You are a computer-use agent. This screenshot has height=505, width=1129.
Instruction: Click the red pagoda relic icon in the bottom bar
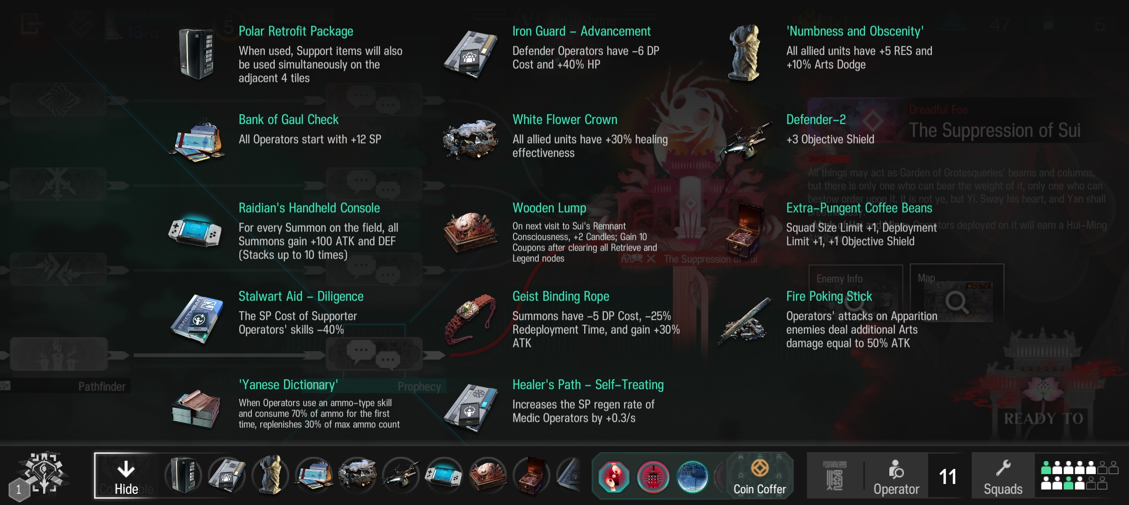(x=653, y=477)
